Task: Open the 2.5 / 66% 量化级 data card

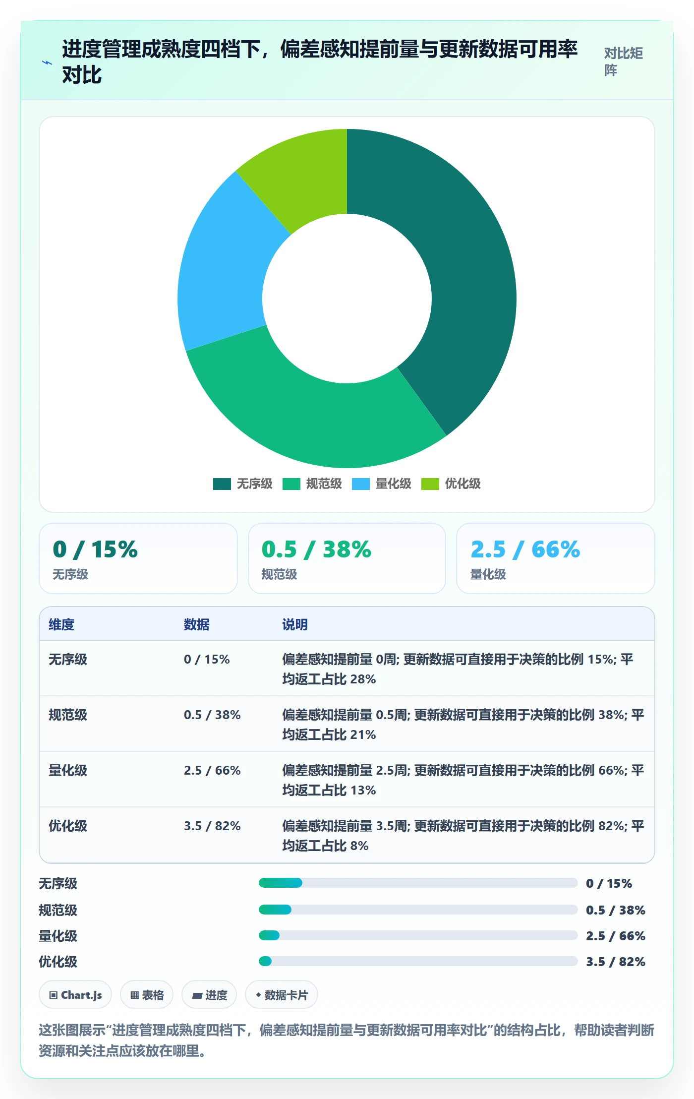Action: point(556,558)
